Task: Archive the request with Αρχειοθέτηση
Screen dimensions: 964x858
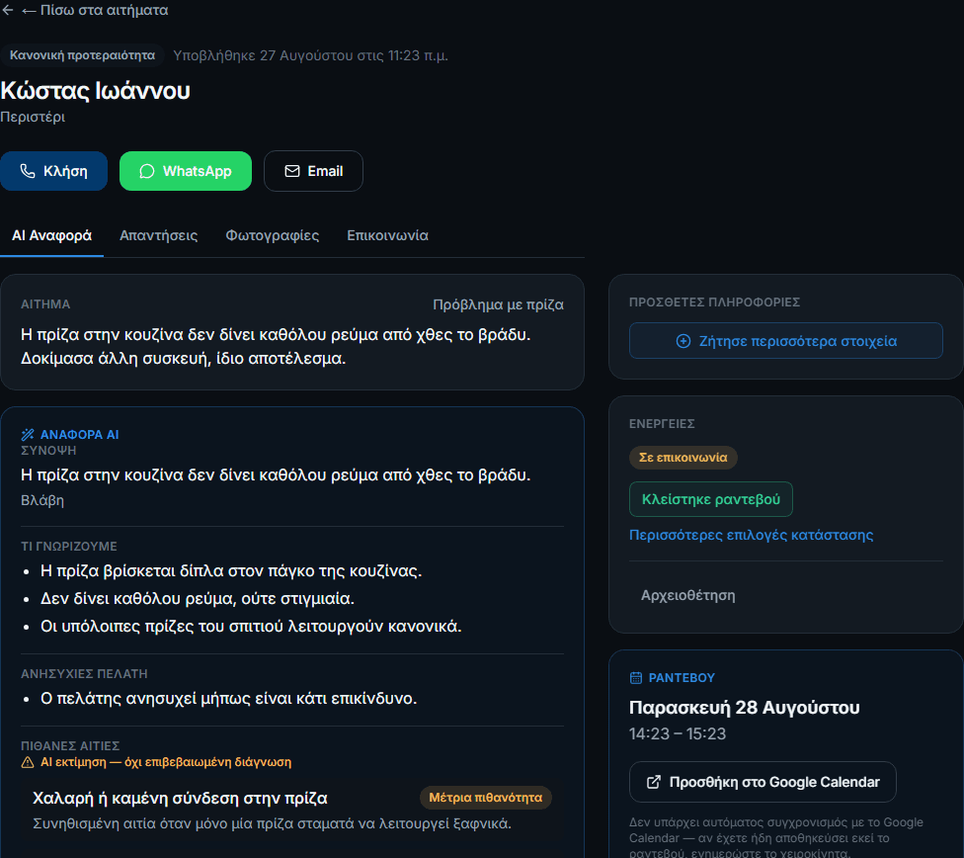Action: point(688,595)
